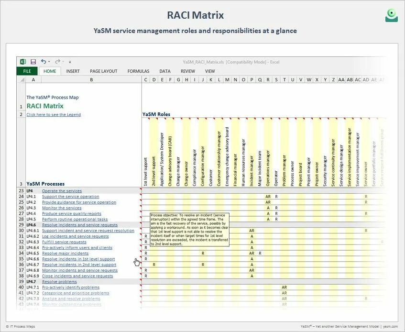This screenshot has height=332, width=405.
Task: Click the 'YaSM Processes' heading cell
Action: [x=45, y=184]
